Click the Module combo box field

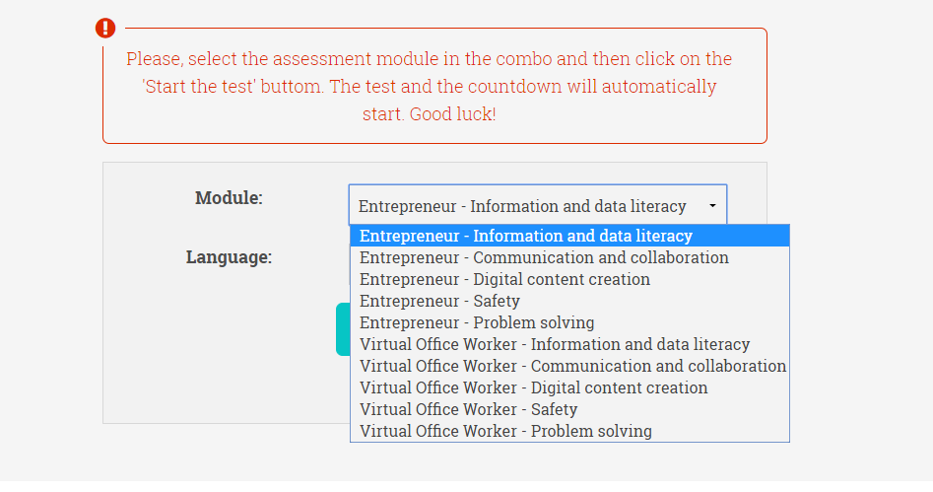(522, 206)
